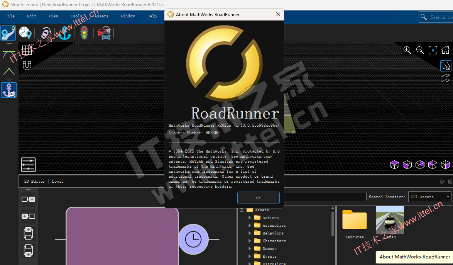Zoom in on the 3D viewport

(407, 50)
